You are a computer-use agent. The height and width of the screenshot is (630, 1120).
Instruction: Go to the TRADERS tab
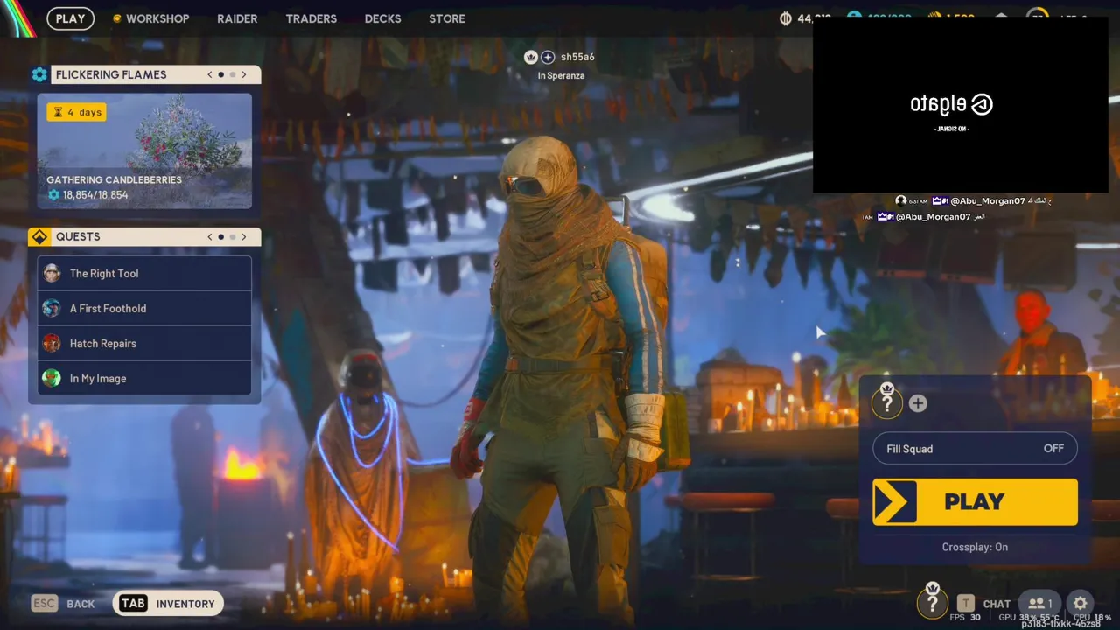pyautogui.click(x=311, y=18)
